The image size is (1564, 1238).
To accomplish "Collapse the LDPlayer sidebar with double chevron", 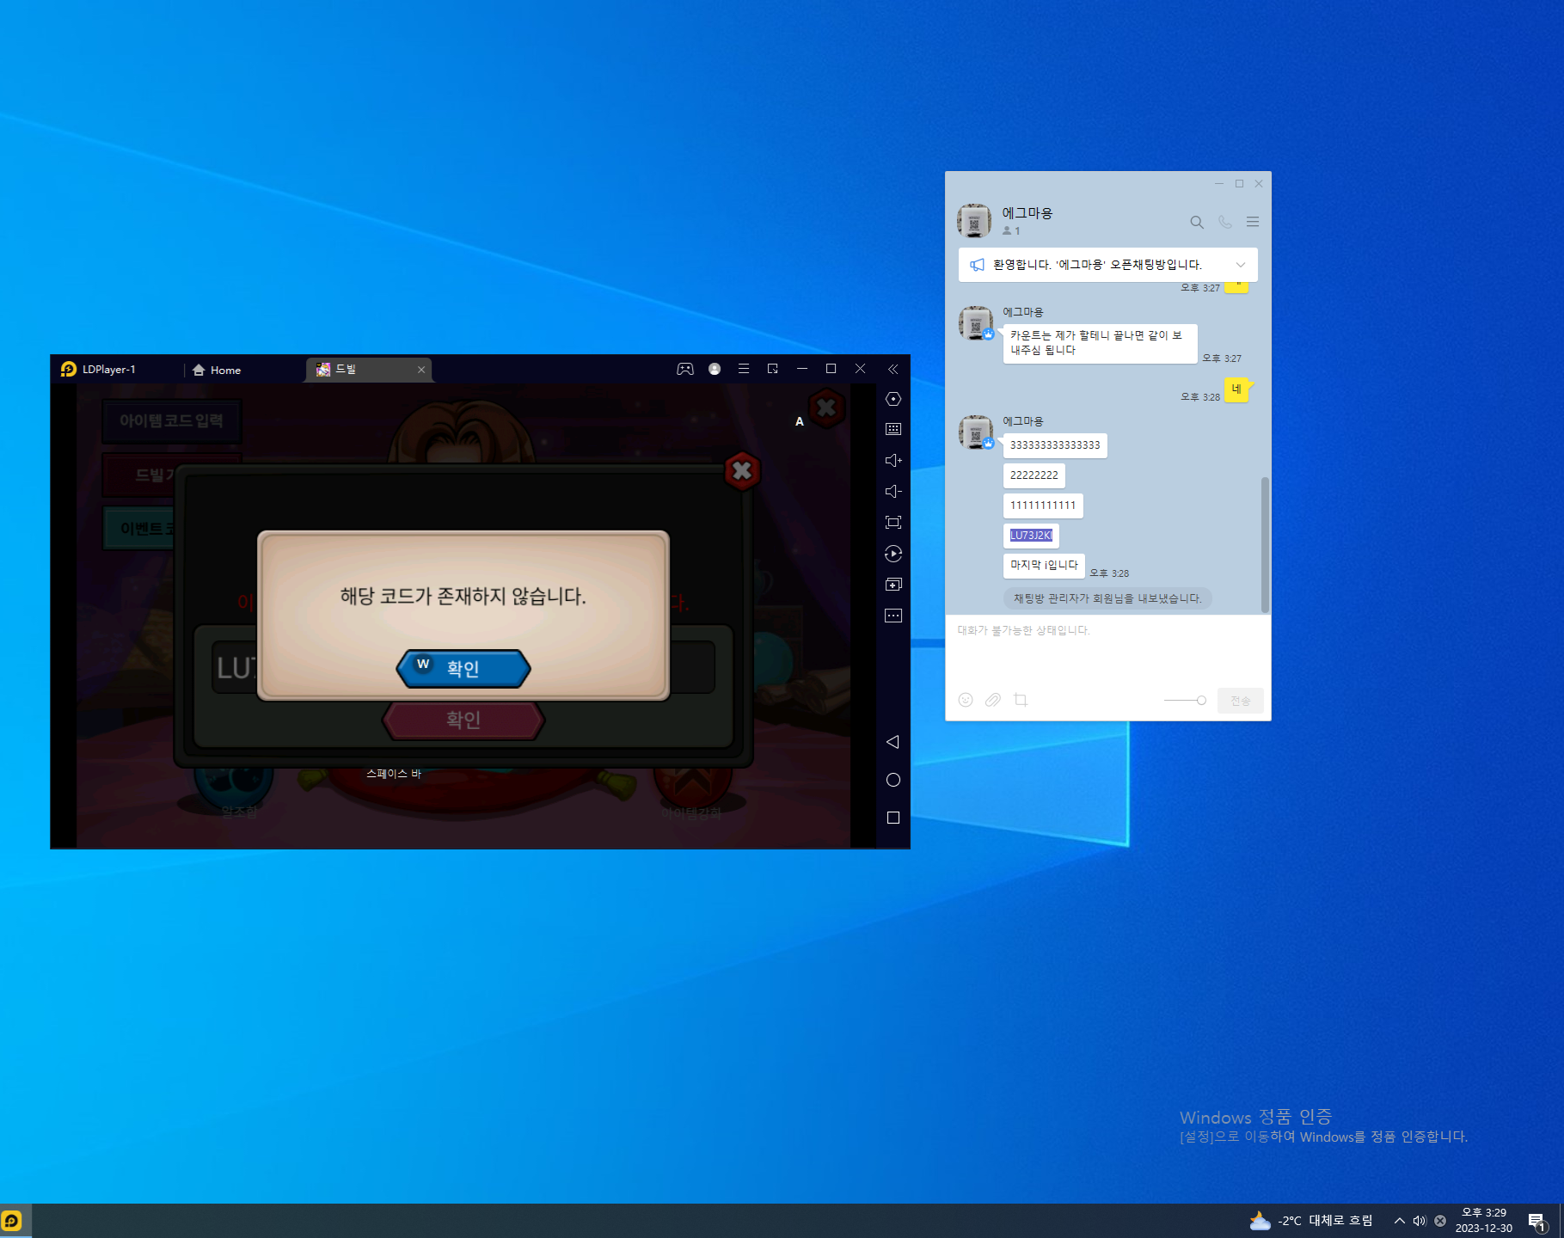I will (893, 369).
